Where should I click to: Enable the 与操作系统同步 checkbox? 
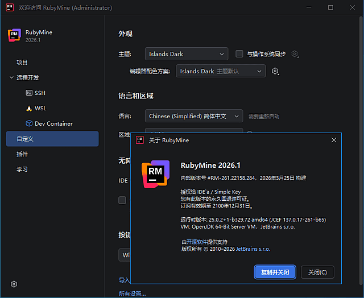click(x=239, y=54)
